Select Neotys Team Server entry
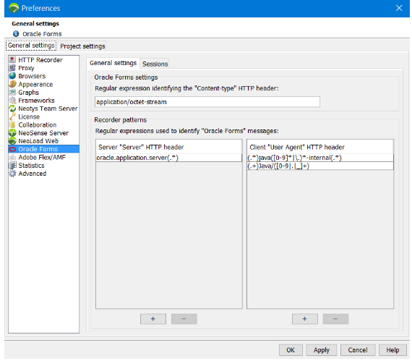The image size is (412, 361). point(48,109)
